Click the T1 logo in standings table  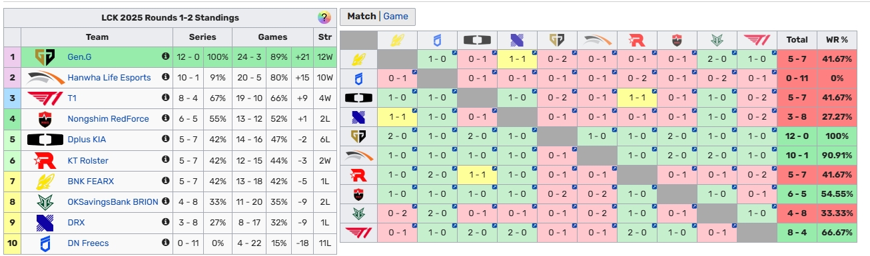(x=45, y=98)
